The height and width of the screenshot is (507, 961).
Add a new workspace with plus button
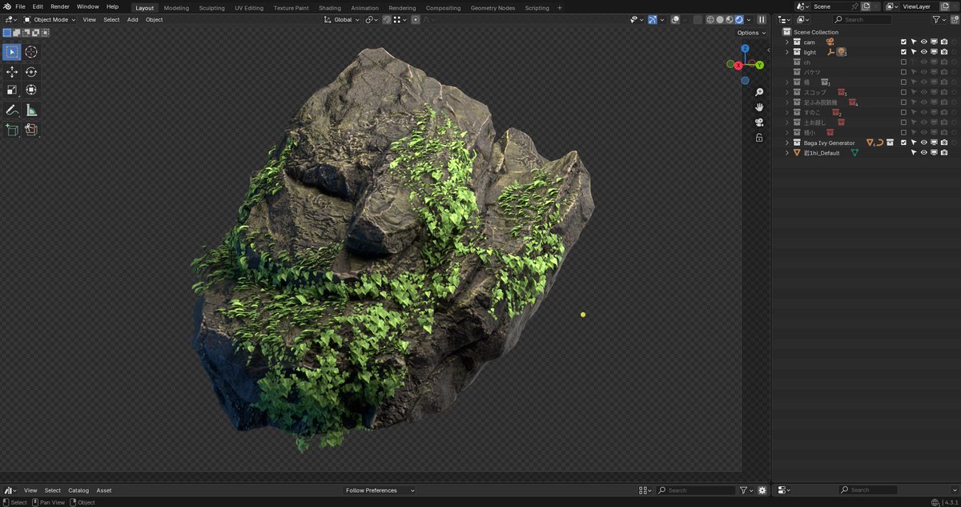click(x=559, y=7)
